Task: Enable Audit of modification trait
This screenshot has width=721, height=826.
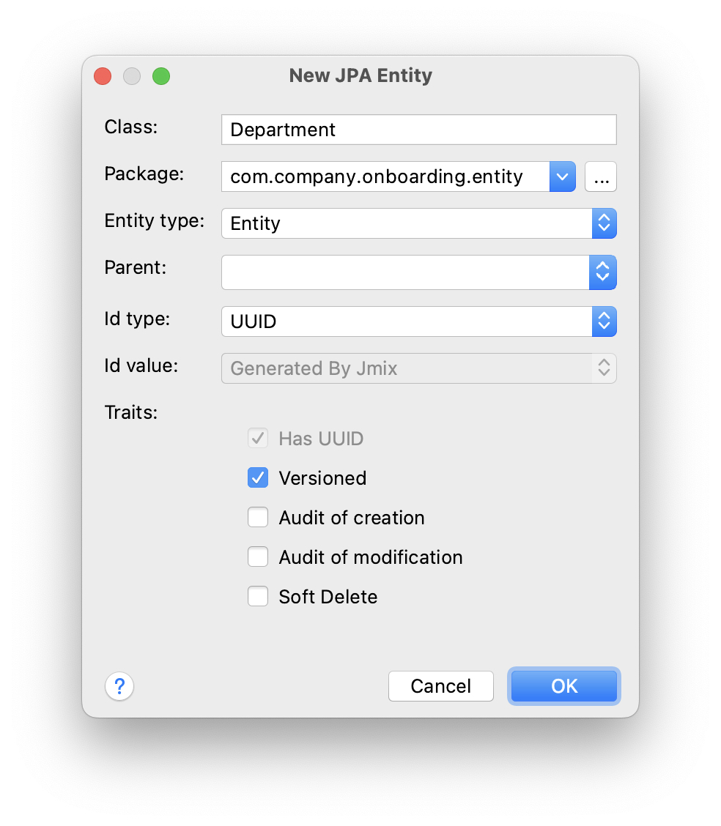Action: [x=258, y=557]
